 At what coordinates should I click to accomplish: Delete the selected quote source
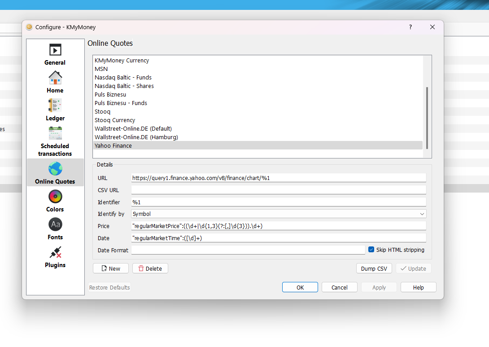(150, 268)
